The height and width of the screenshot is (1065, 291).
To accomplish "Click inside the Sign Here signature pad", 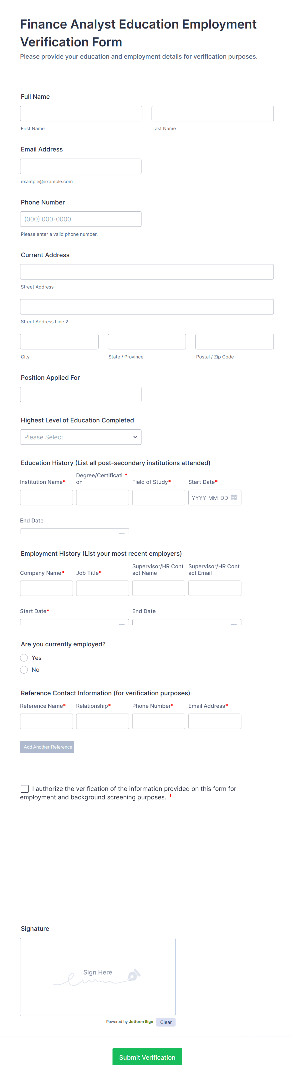I will pyautogui.click(x=97, y=992).
